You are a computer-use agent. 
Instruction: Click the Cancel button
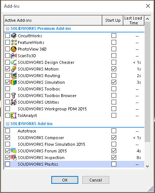point(96,180)
